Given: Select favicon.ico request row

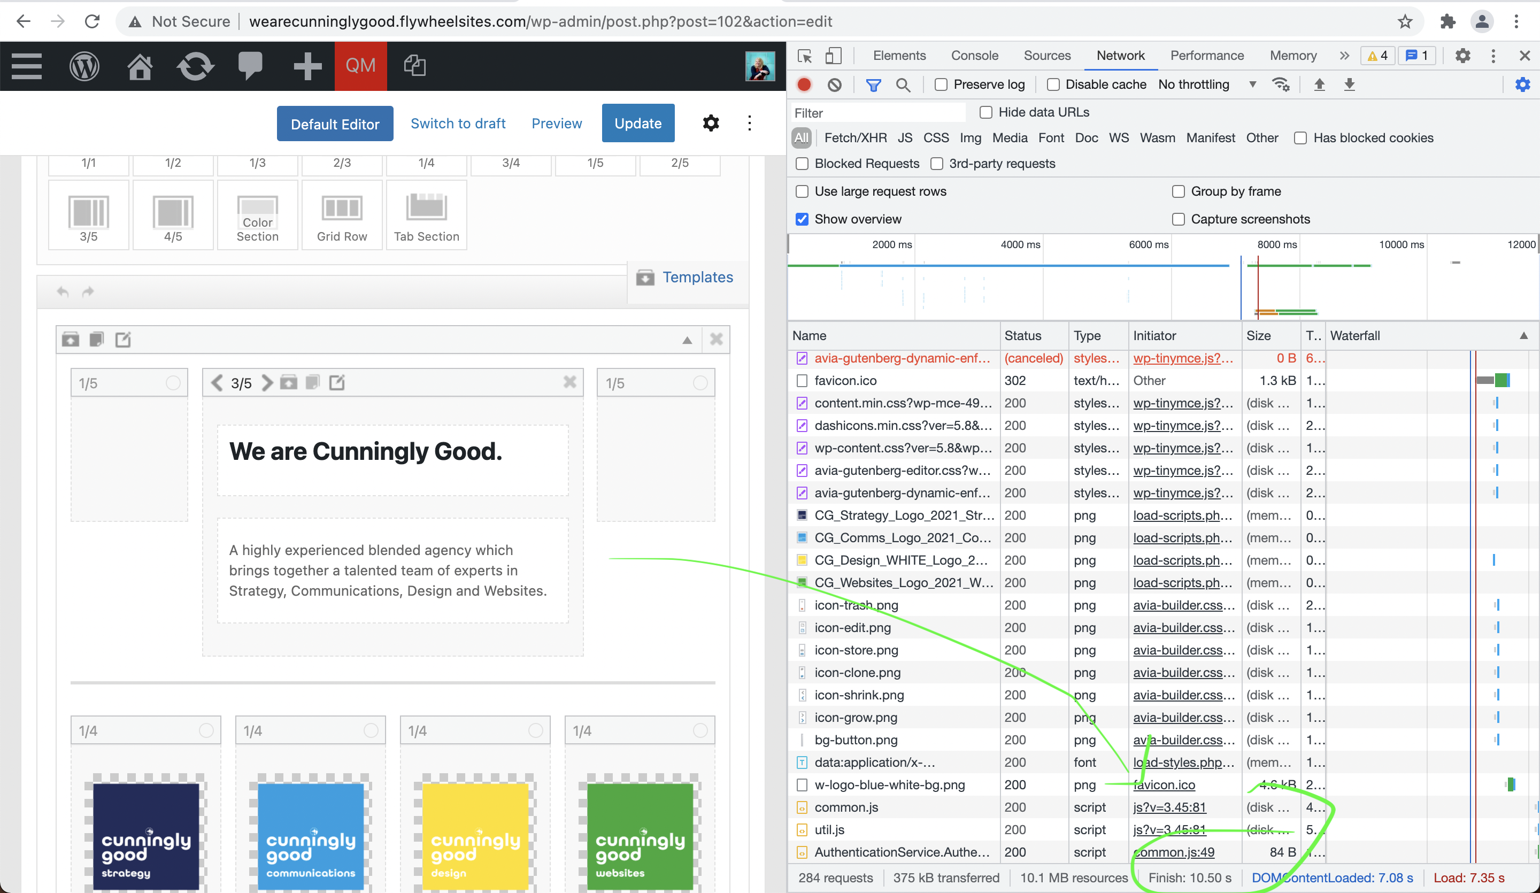Looking at the screenshot, I should [x=1163, y=380].
